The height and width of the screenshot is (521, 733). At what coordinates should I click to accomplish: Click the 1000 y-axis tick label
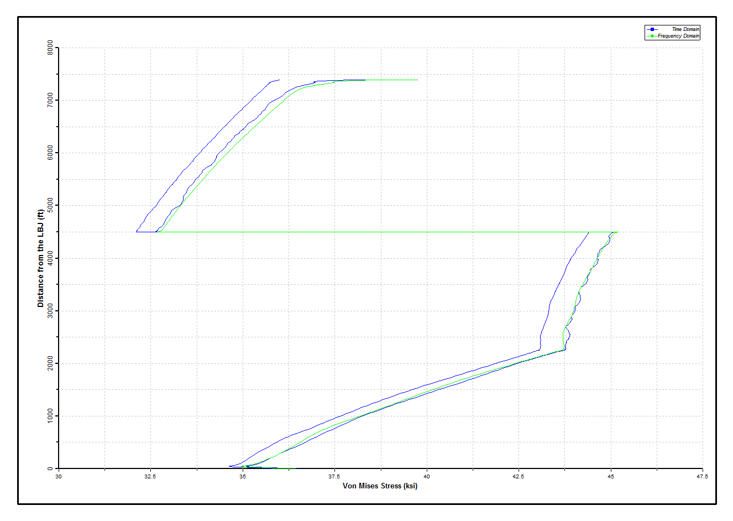50,415
